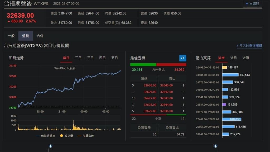270x152 pixels.
Task: Switch pressure-support view to 近周
Action: pos(245,58)
